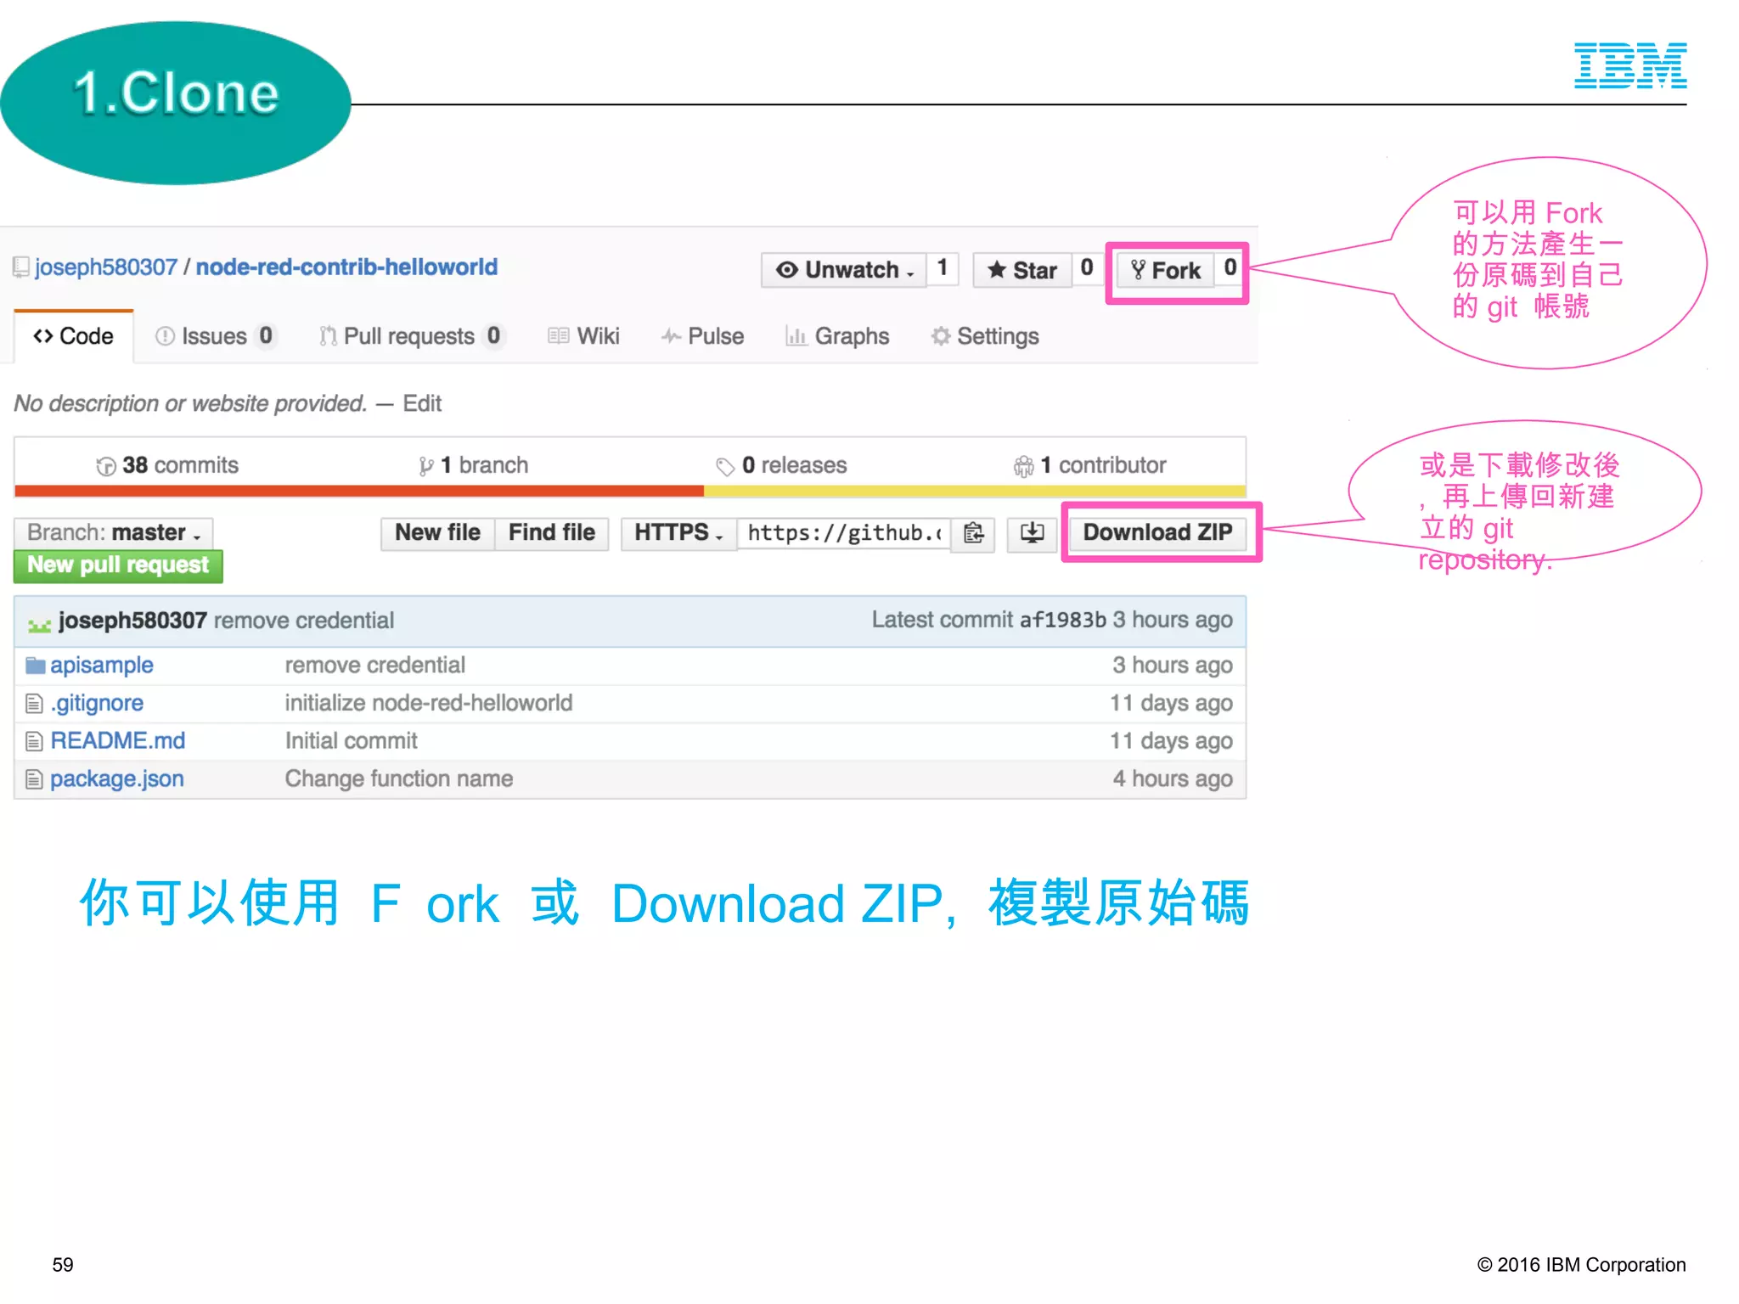Image resolution: width=1739 pixels, height=1304 pixels.
Task: Open the joseph580307 owner link
Action: click(106, 267)
